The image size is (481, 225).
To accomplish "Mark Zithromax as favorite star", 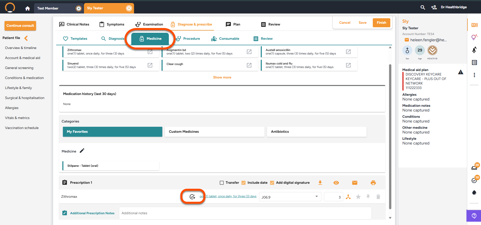I will tap(358, 197).
